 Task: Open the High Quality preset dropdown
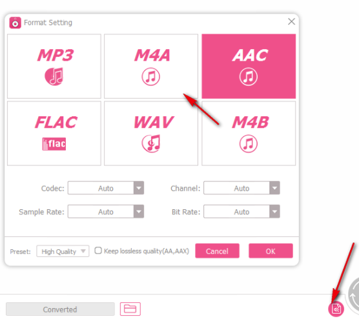(63, 251)
